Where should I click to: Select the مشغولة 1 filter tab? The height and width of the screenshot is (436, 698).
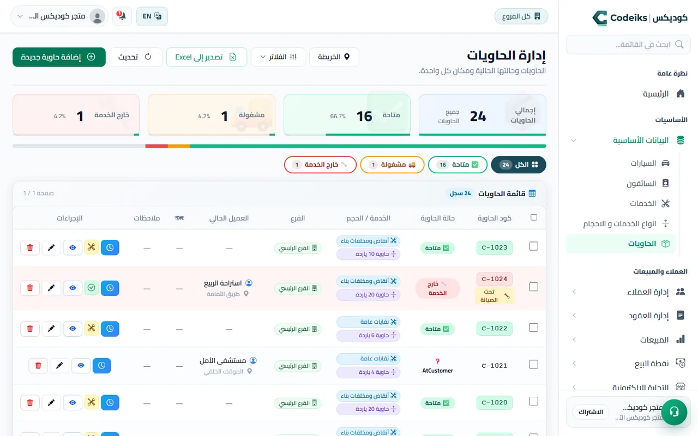tap(392, 165)
